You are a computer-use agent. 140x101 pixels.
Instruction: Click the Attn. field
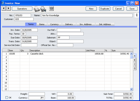click(x=70, y=34)
